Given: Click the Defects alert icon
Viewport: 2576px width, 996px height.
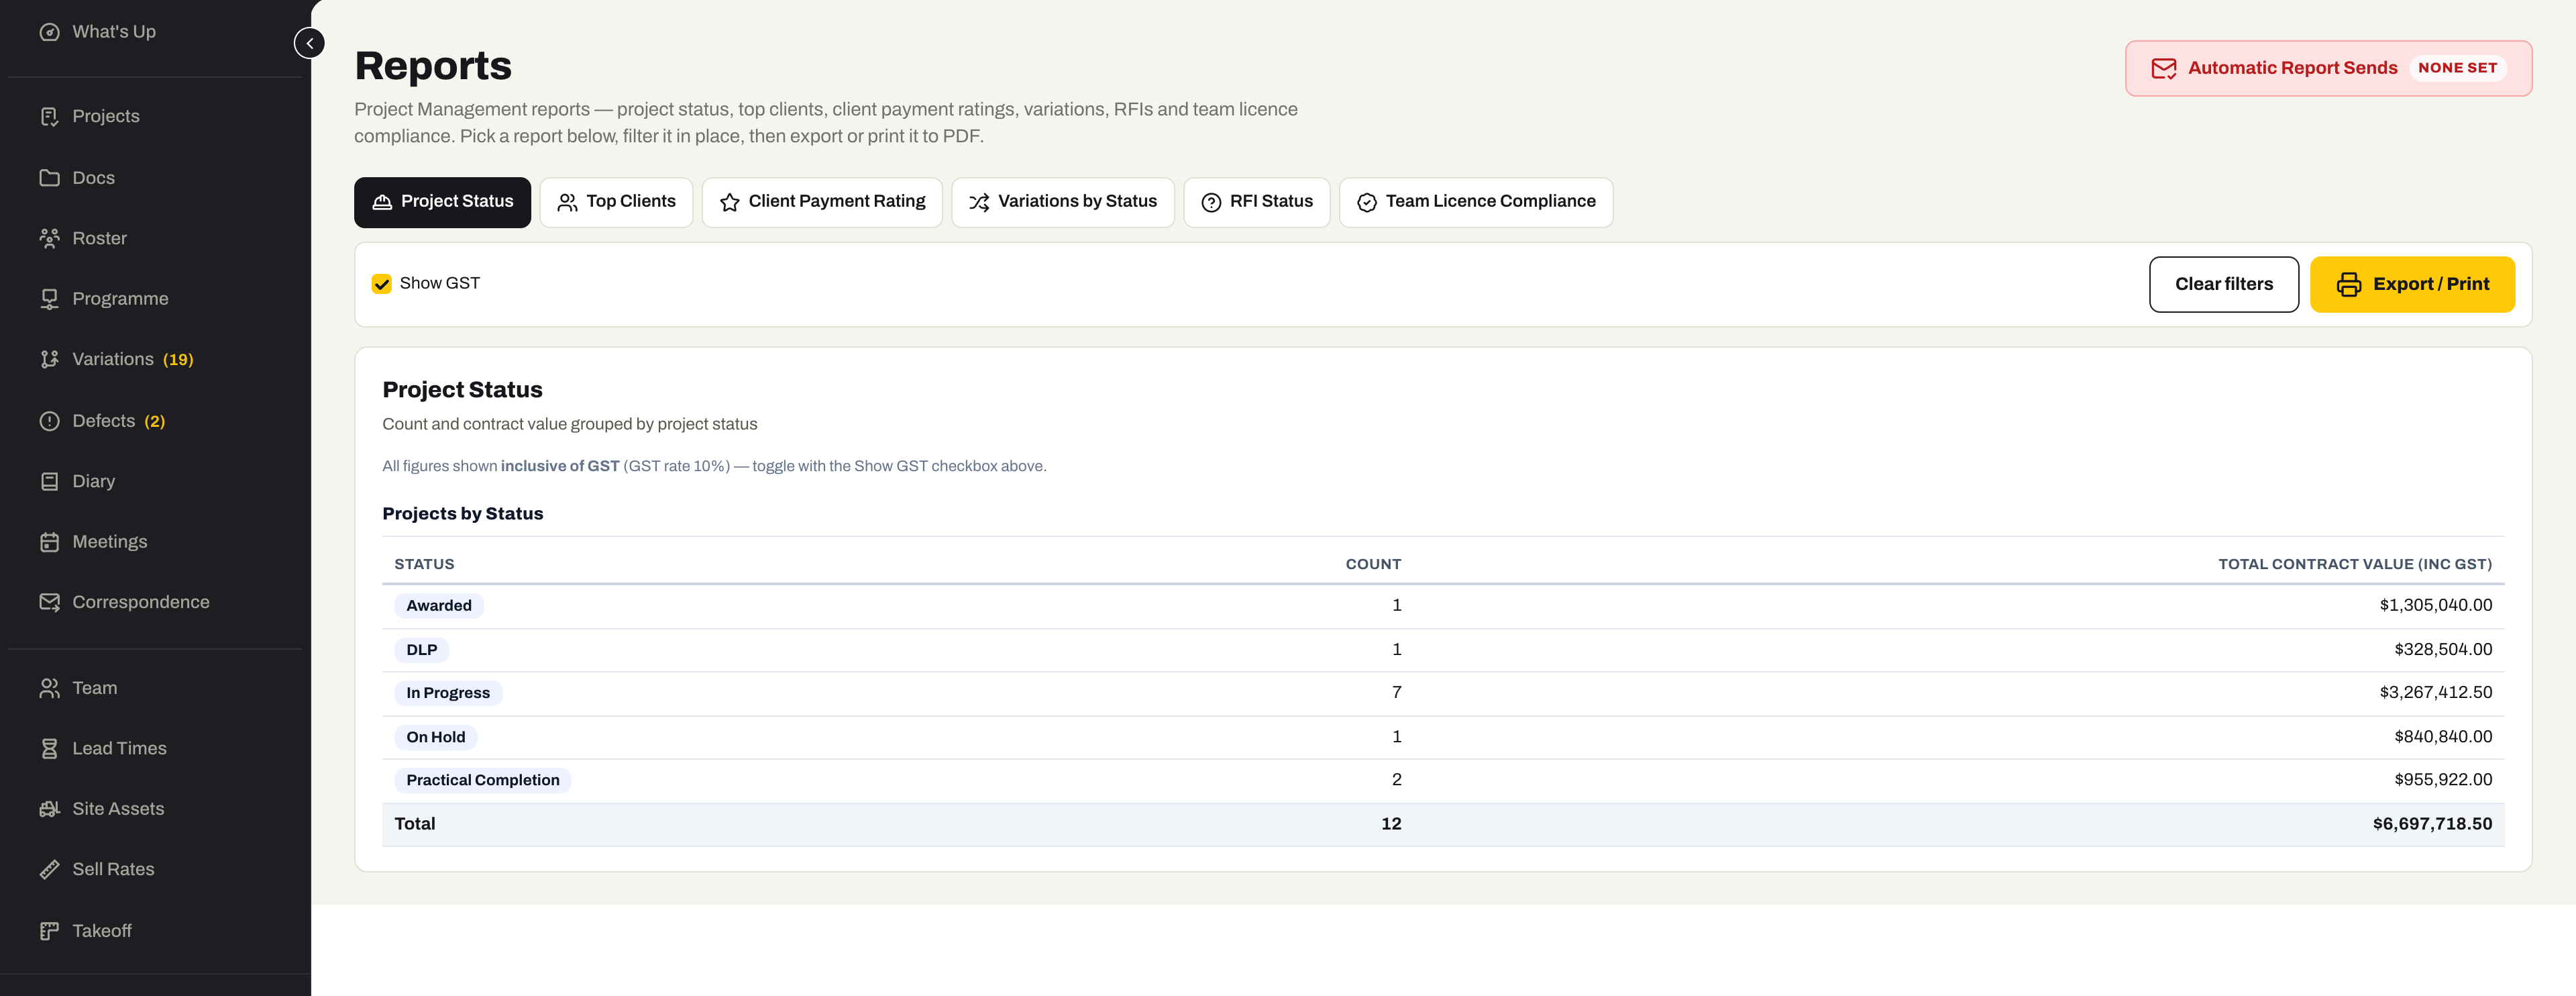Looking at the screenshot, I should pos(49,421).
